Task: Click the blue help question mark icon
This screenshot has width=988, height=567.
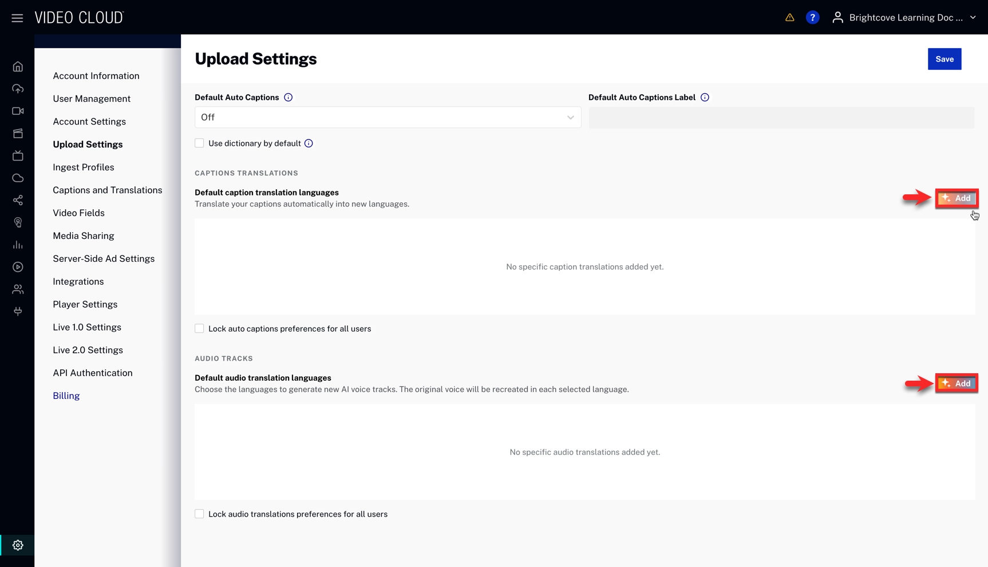Action: click(x=812, y=18)
